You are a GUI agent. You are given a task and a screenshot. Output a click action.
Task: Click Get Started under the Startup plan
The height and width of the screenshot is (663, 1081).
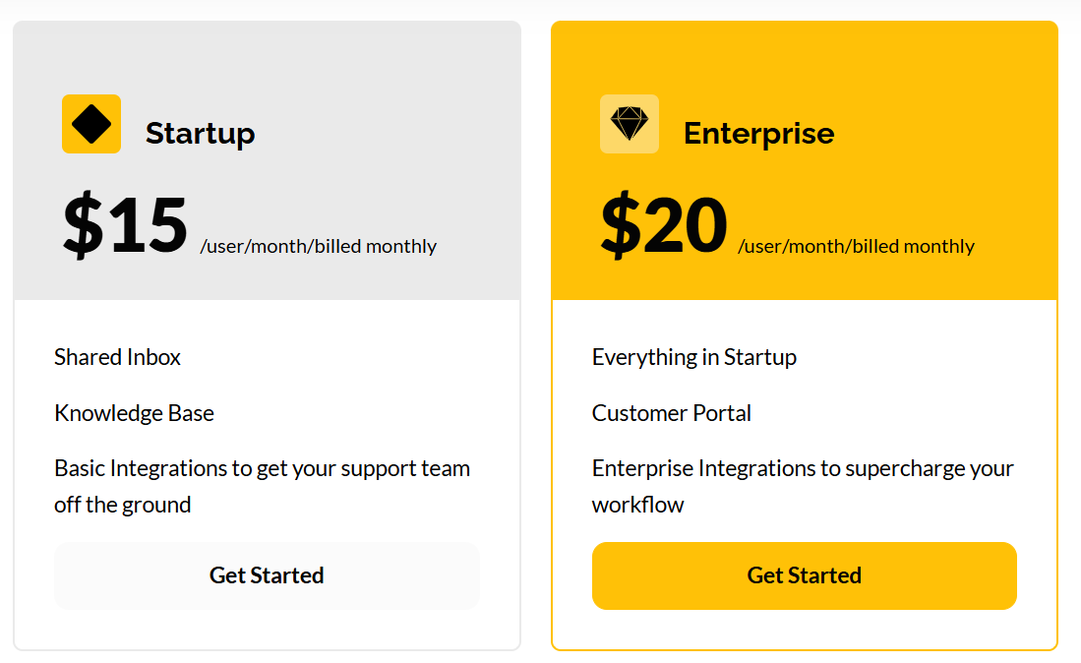267,575
